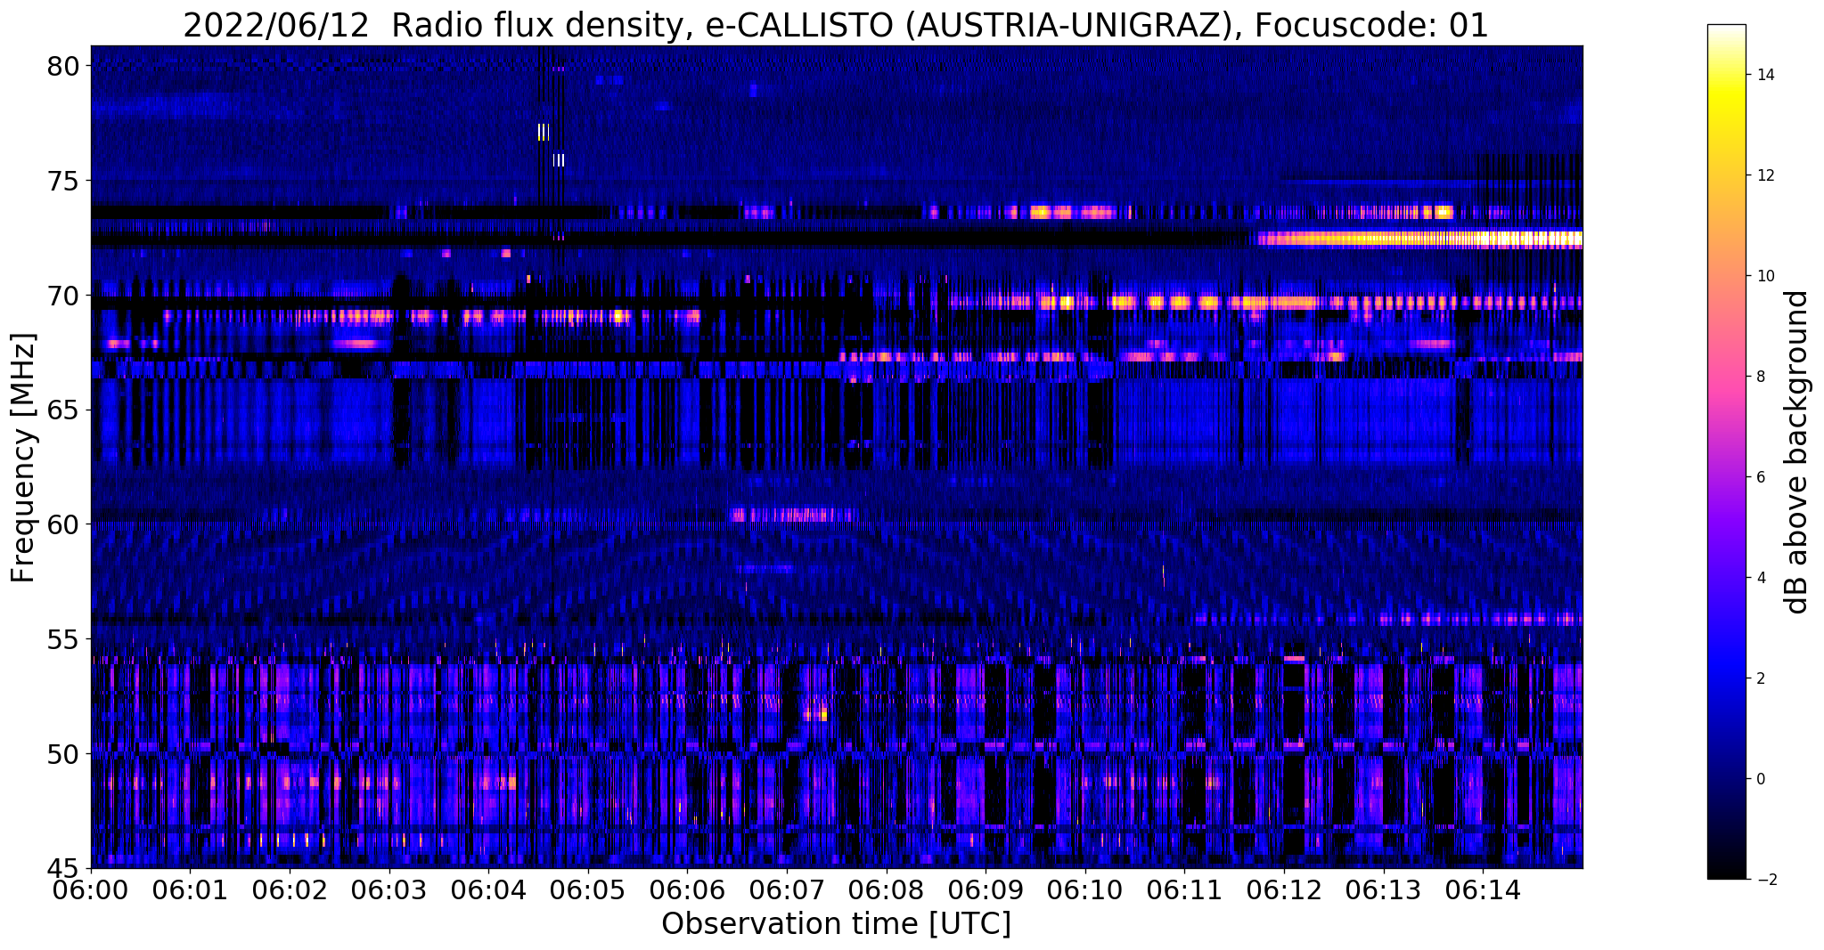Click the 75 frequency tick label
The height and width of the screenshot is (950, 1824).
[64, 181]
